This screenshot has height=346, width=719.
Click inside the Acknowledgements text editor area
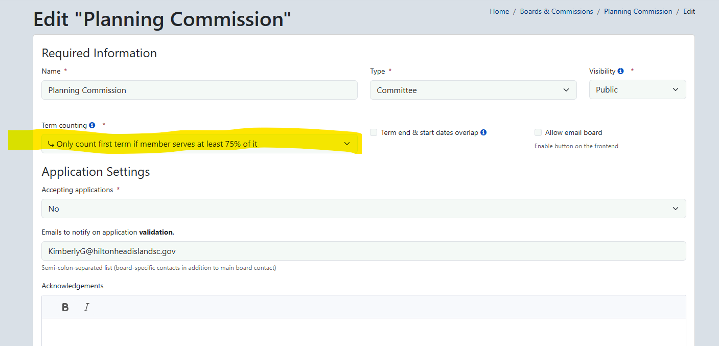pos(364,332)
